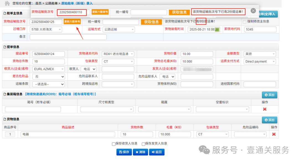The image size is (299, 162).
Task: Go to 首页 in the breadcrumb
Action: (38, 3)
